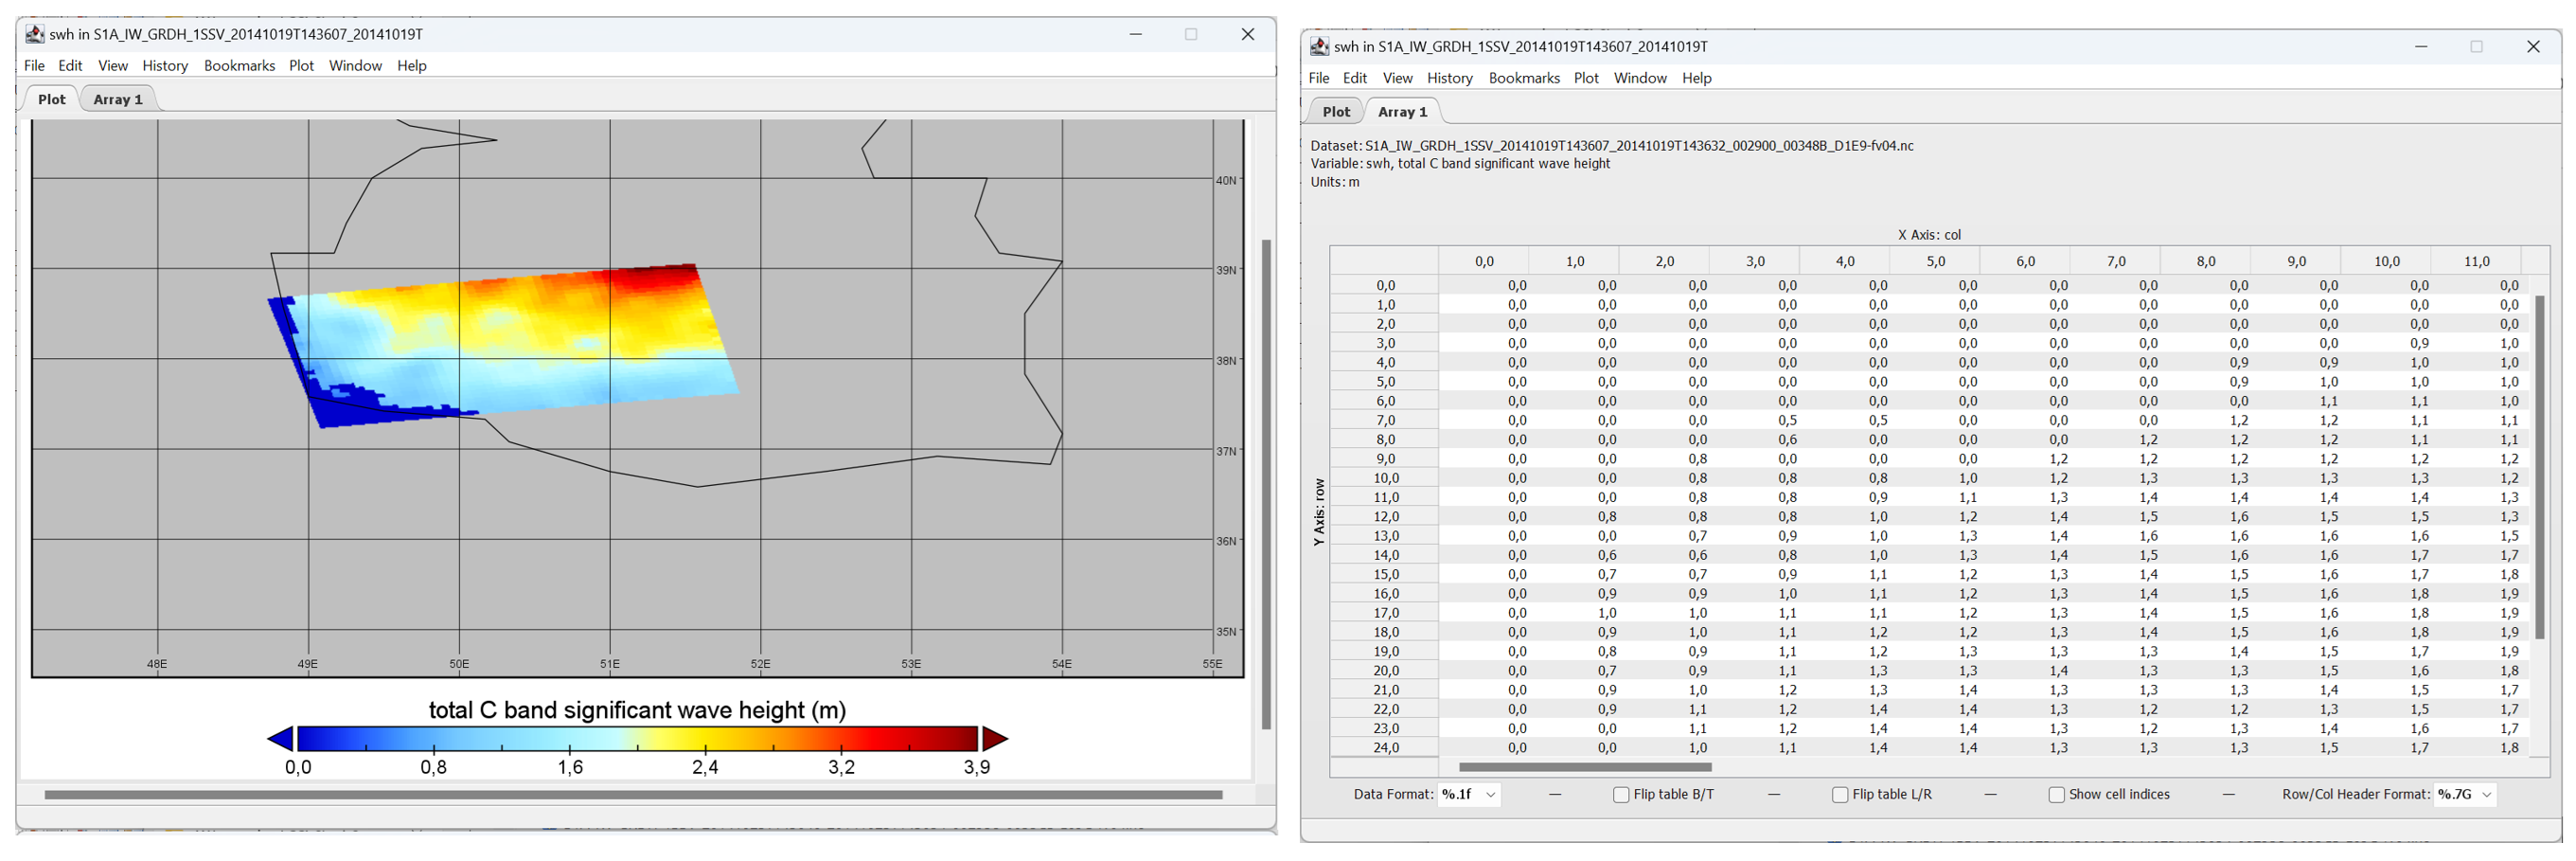This screenshot has height=861, width=2576.
Task: Click the vertical scrollbar of the array table
Action: pyautogui.click(x=2540, y=467)
